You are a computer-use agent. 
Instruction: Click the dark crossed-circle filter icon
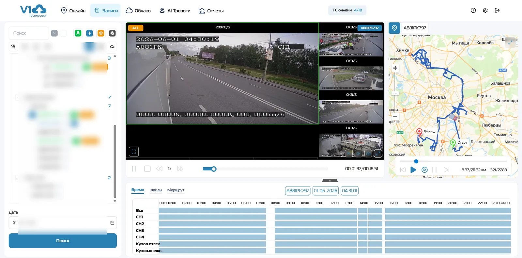[112, 33]
